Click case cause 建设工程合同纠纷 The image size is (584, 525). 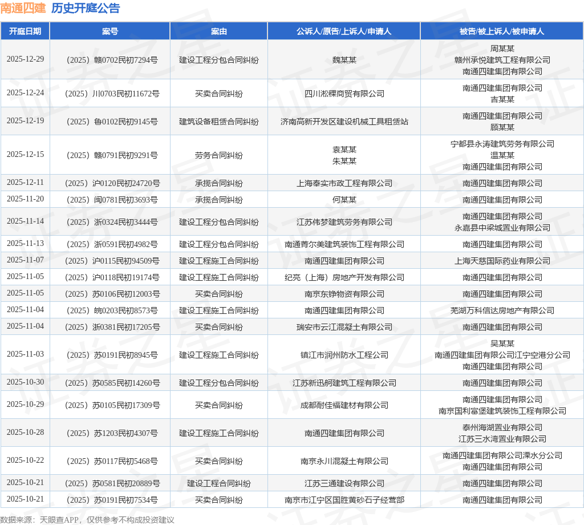point(218,484)
